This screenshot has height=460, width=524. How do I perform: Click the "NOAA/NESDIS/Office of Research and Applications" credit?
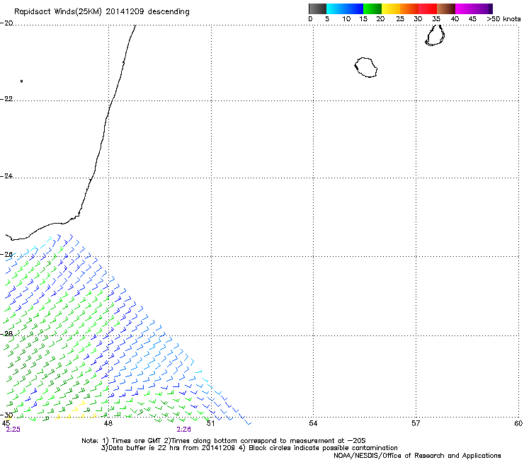417,456
